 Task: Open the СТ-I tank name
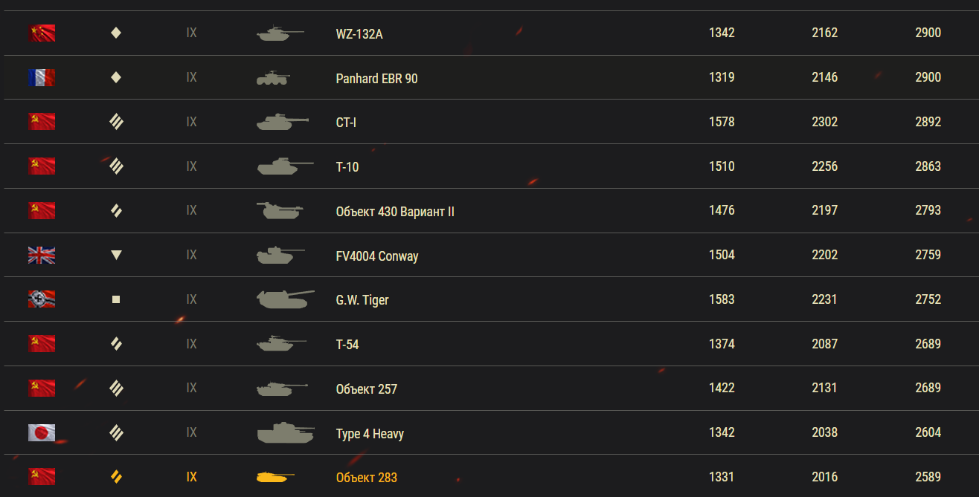[346, 123]
